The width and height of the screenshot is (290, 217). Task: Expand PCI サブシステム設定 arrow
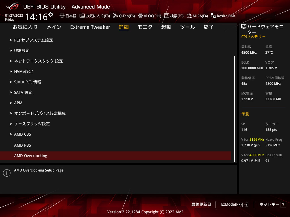(11, 40)
